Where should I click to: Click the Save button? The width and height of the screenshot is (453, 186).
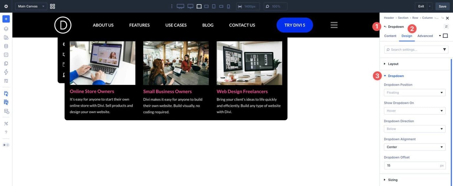coord(442,6)
